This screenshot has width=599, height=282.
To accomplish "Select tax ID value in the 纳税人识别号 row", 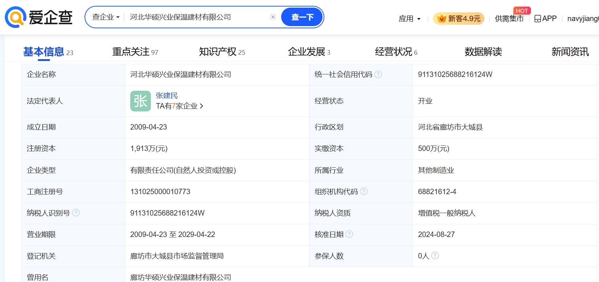I will point(167,213).
